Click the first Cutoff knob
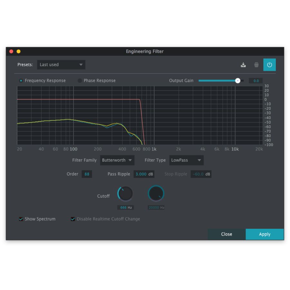The height and width of the screenshot is (290, 290). (125, 194)
